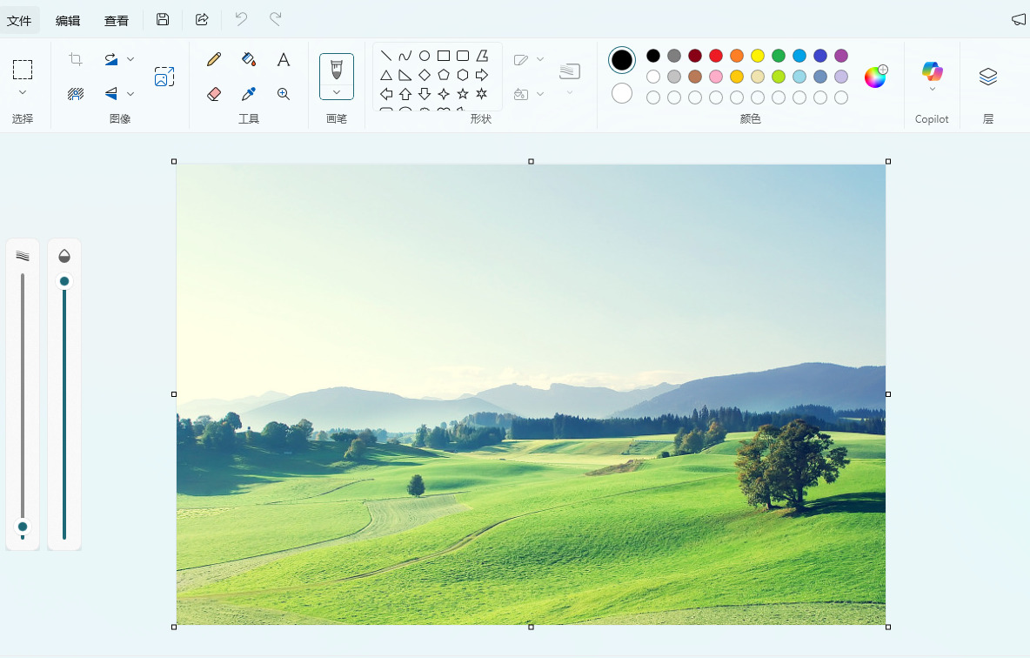This screenshot has width=1030, height=658.
Task: Pick the yellow color swatch
Action: coord(758,56)
